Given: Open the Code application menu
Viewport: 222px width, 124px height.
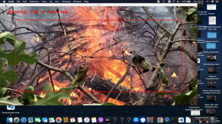Looking at the screenshot, I should [11, 1].
